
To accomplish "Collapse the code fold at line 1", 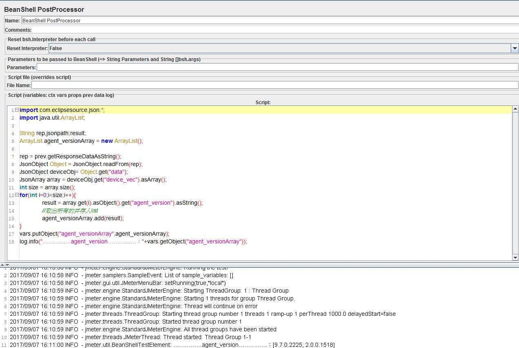I will [17, 110].
